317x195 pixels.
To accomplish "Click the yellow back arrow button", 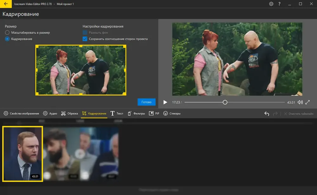I will [x=6, y=4].
